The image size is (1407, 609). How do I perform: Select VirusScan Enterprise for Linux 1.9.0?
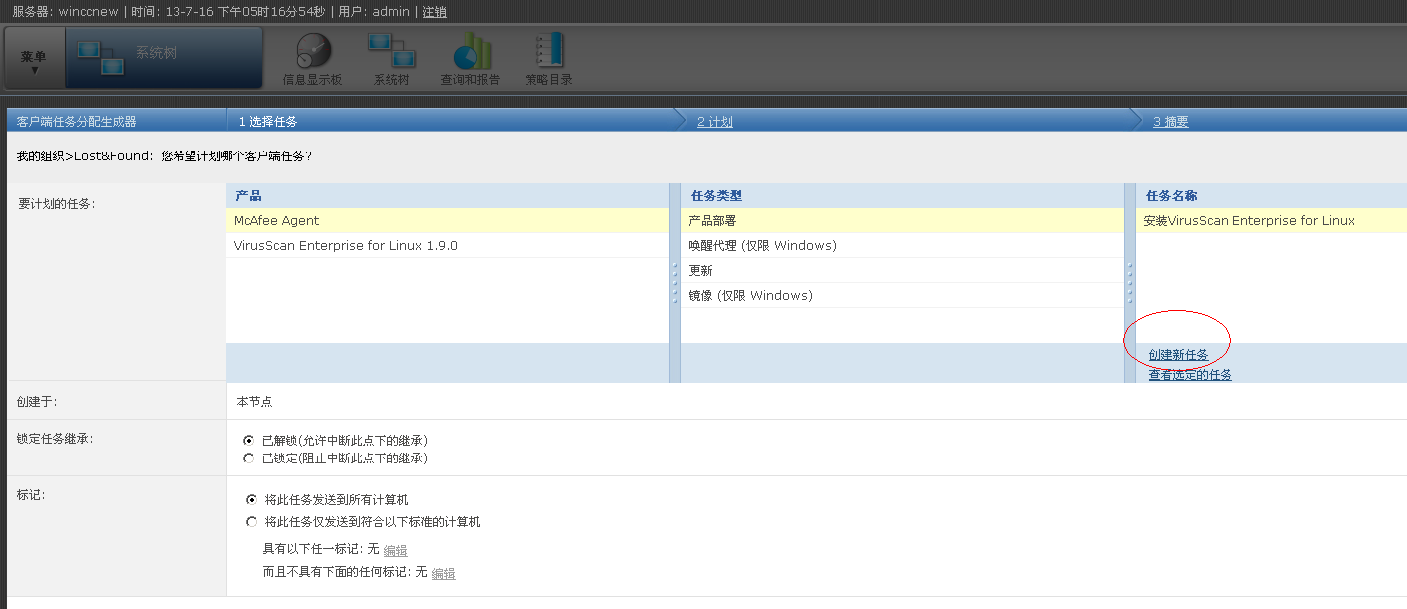coord(448,246)
